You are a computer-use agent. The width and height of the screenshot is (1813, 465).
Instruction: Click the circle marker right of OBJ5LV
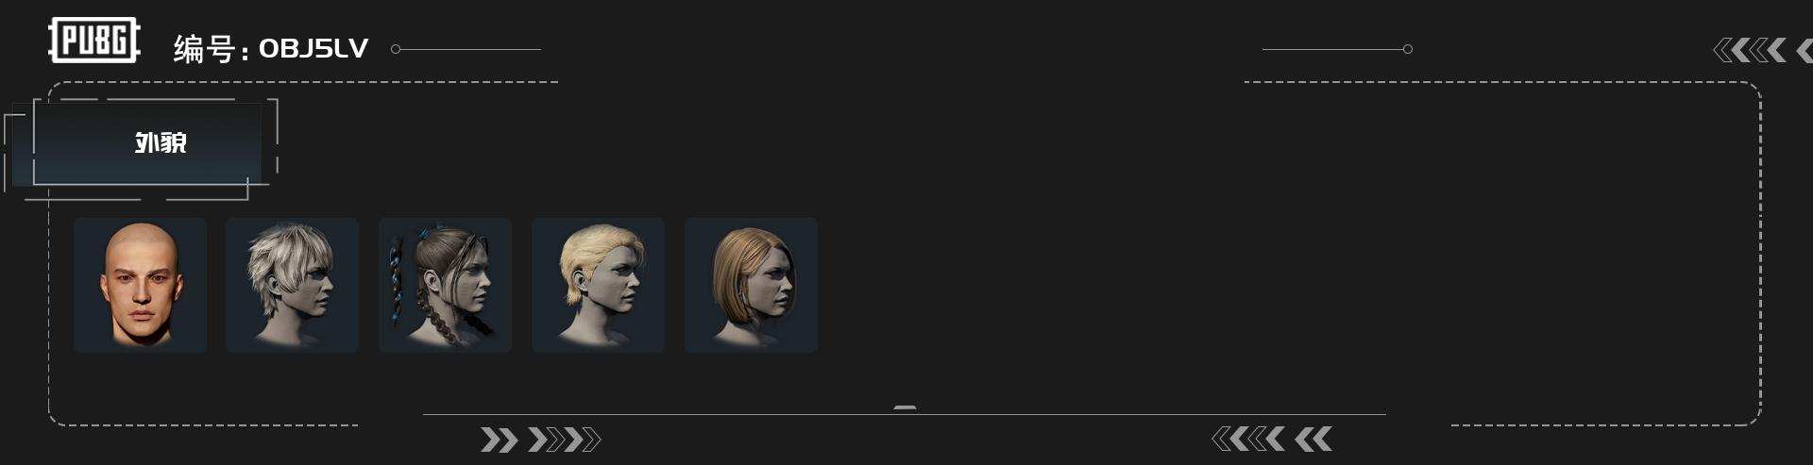[x=396, y=49]
